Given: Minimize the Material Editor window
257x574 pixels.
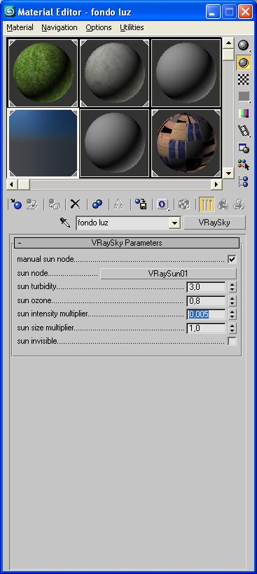Looking at the screenshot, I should [x=213, y=12].
